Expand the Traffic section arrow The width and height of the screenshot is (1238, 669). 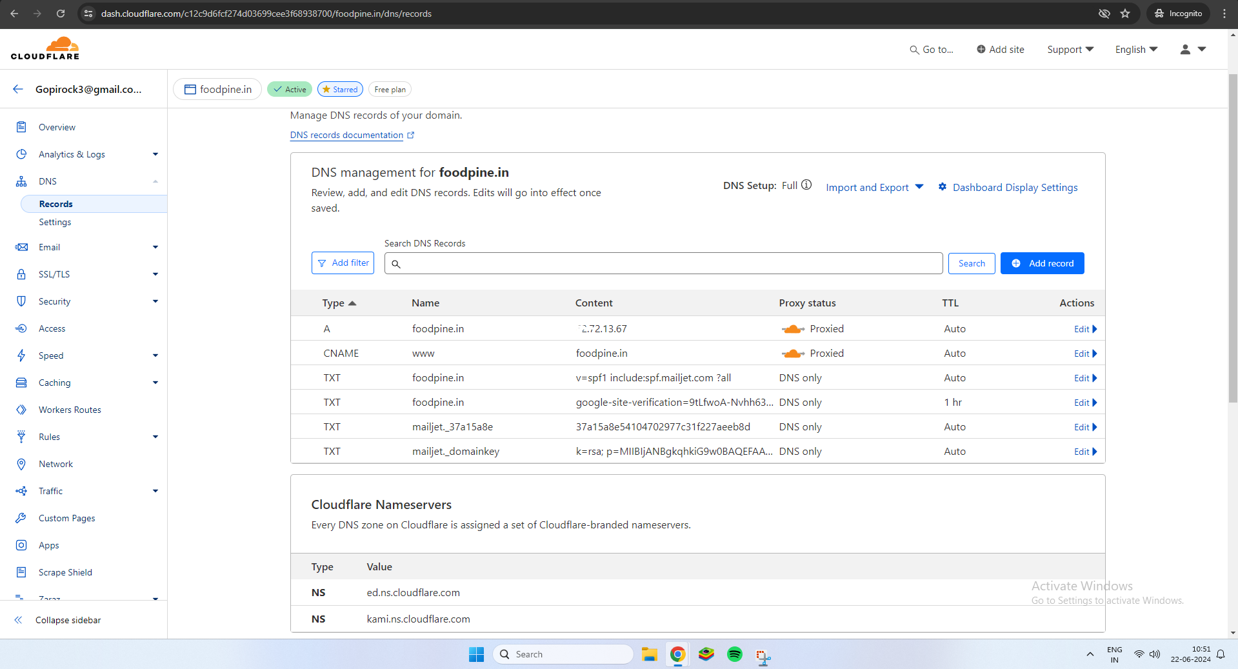click(155, 491)
